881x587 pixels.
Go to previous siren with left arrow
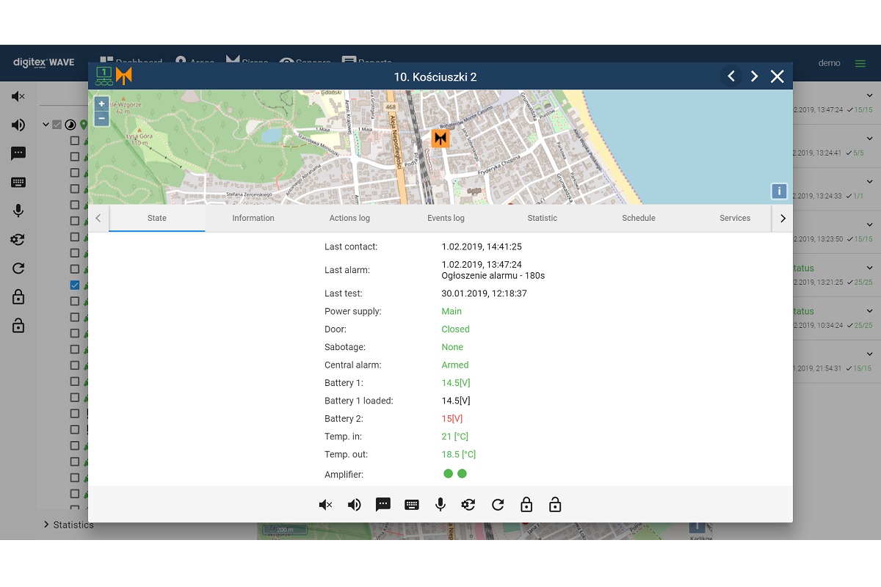(731, 76)
